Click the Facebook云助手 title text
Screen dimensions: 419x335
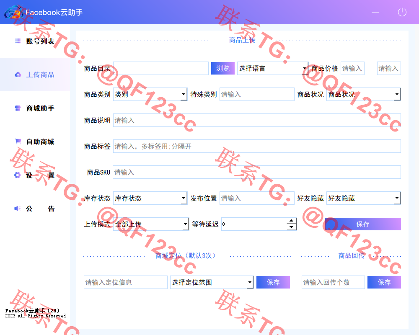54,12
